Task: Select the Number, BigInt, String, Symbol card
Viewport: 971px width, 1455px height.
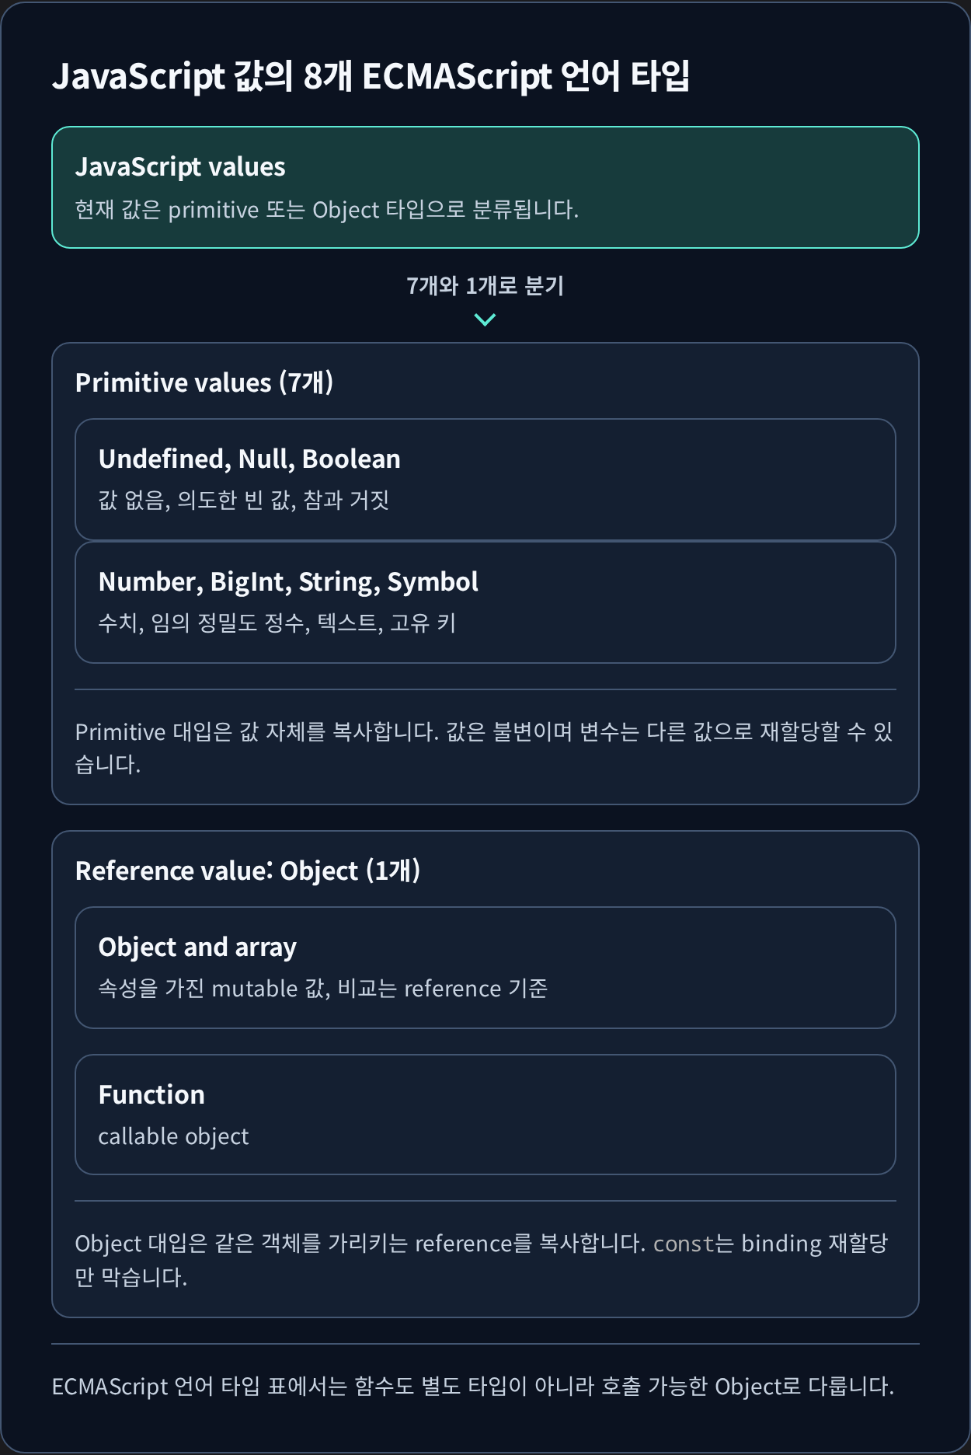Action: click(x=486, y=602)
